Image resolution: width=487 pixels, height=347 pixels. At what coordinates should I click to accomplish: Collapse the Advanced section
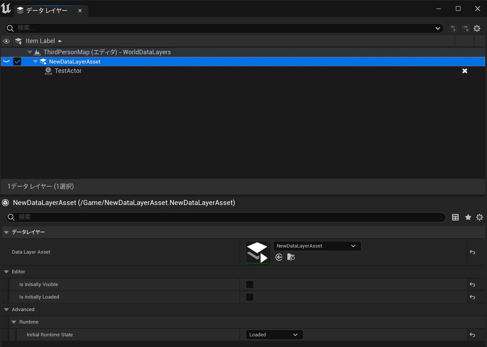(6, 310)
